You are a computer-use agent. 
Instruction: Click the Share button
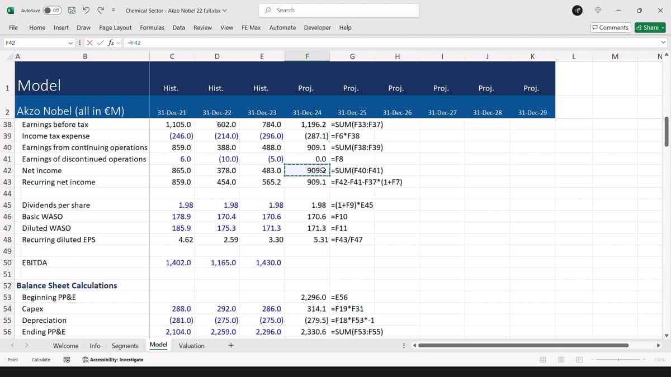click(x=650, y=27)
